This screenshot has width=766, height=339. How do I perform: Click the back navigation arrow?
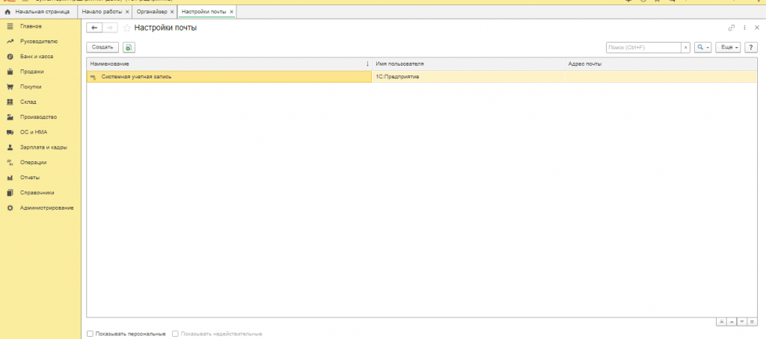pyautogui.click(x=94, y=28)
